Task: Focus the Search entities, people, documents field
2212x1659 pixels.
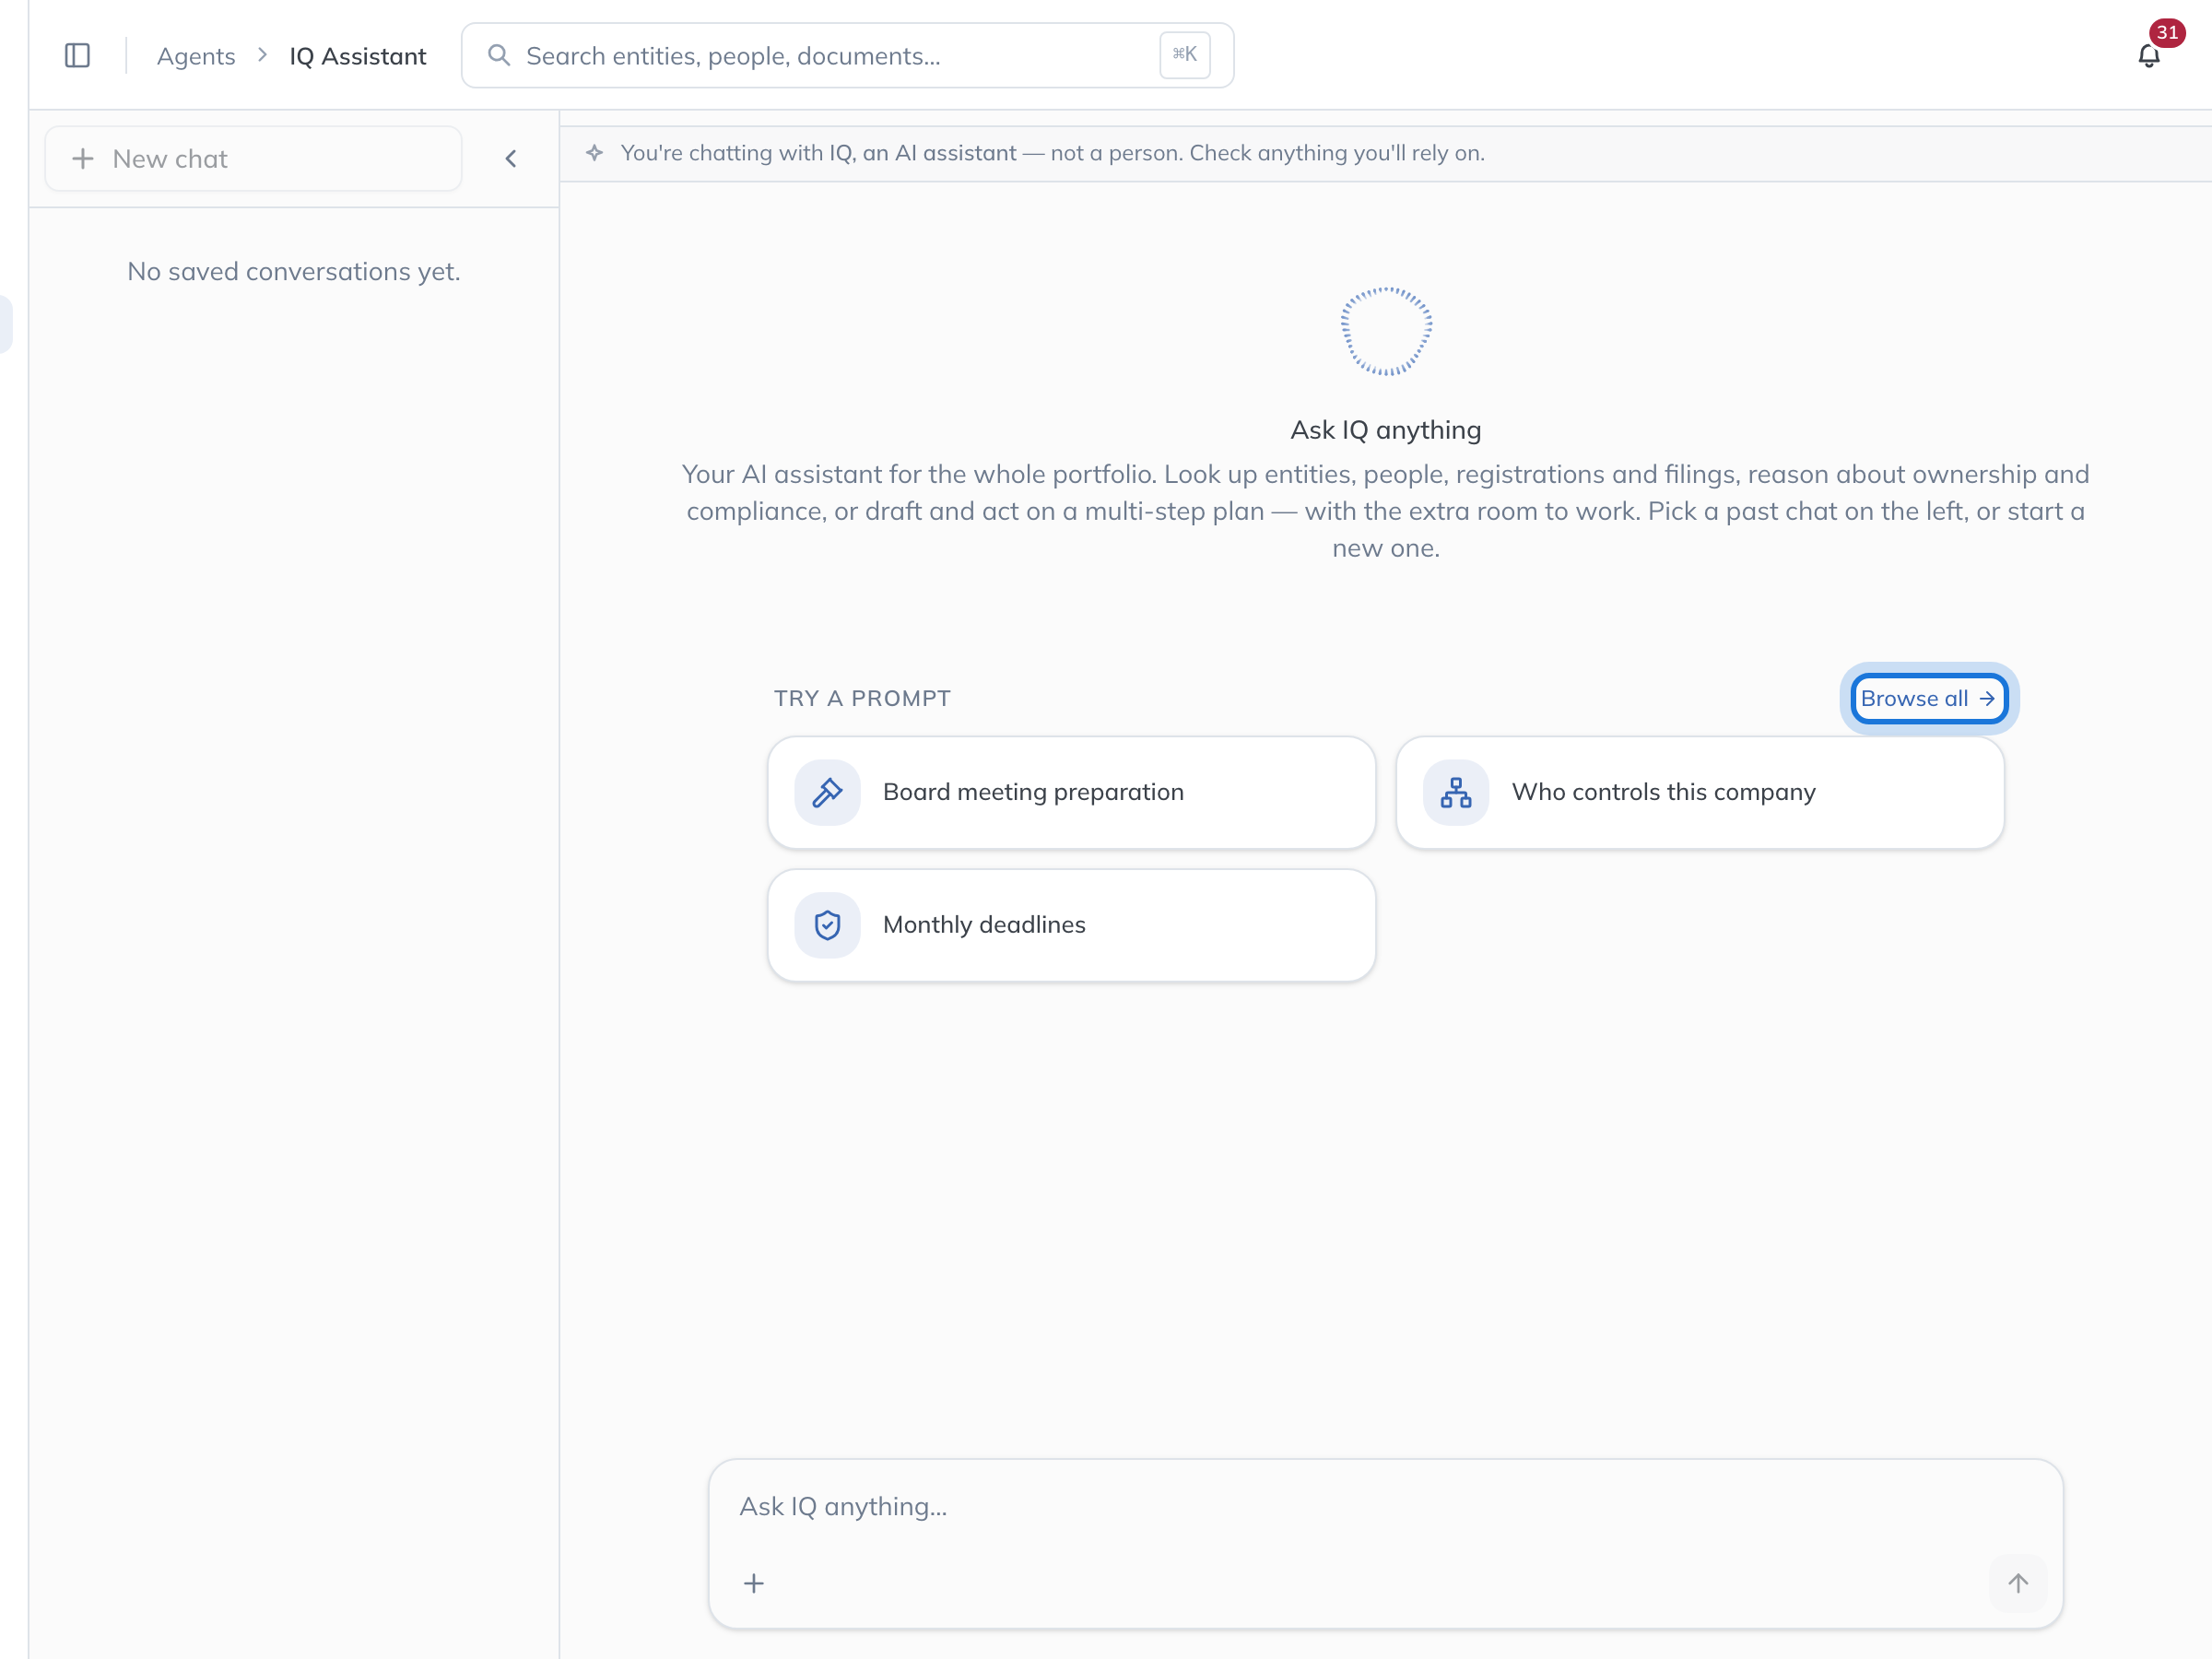Action: (847, 55)
